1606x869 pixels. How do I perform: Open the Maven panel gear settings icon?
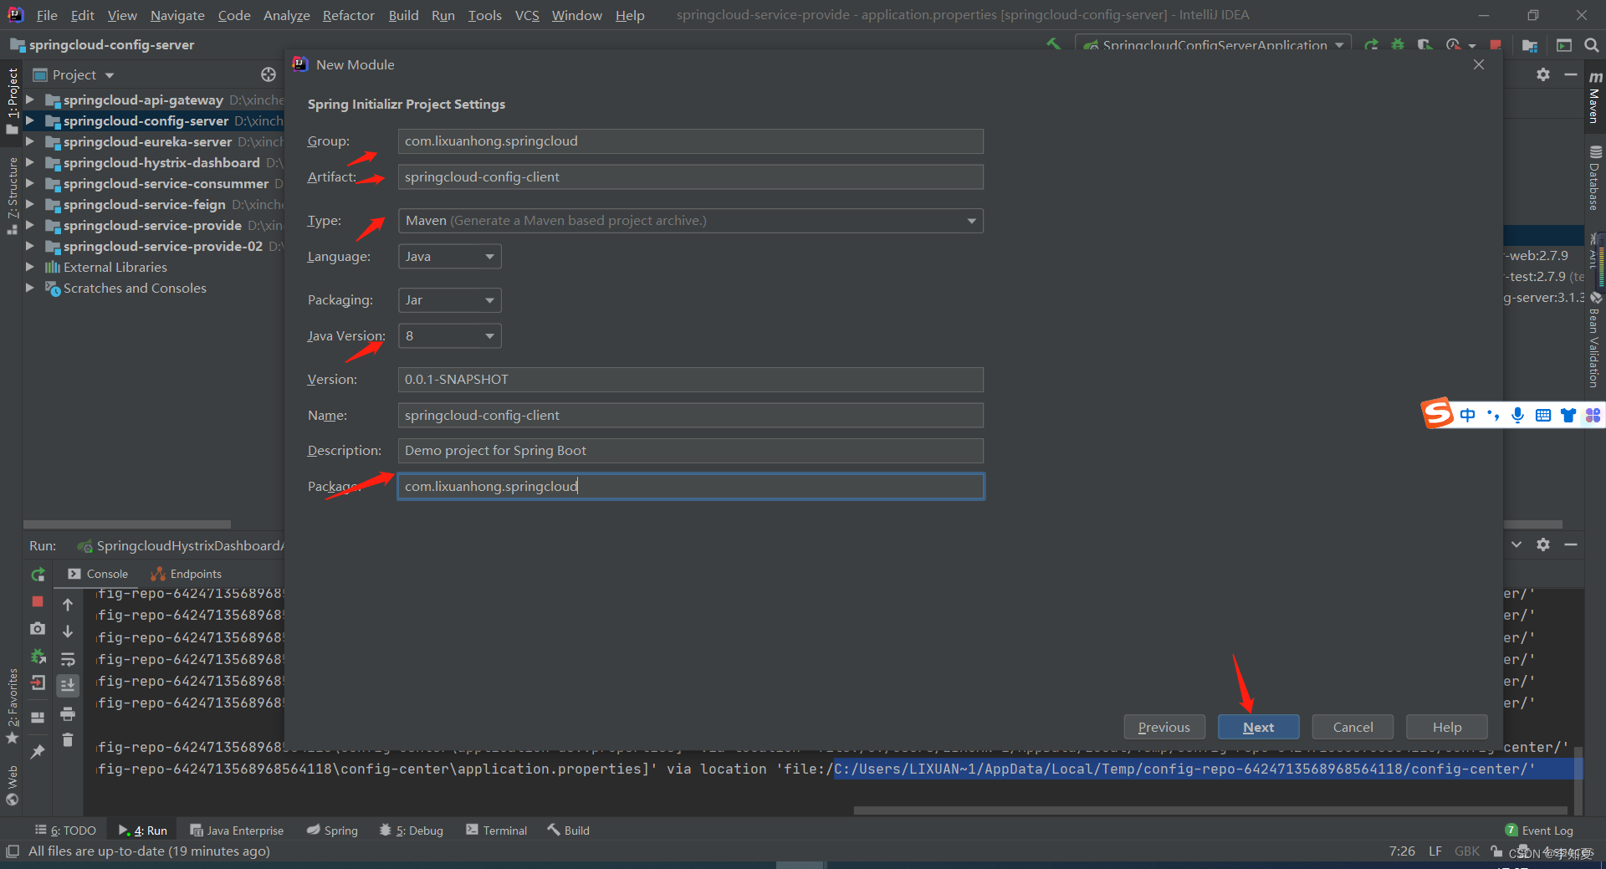pyautogui.click(x=1543, y=74)
